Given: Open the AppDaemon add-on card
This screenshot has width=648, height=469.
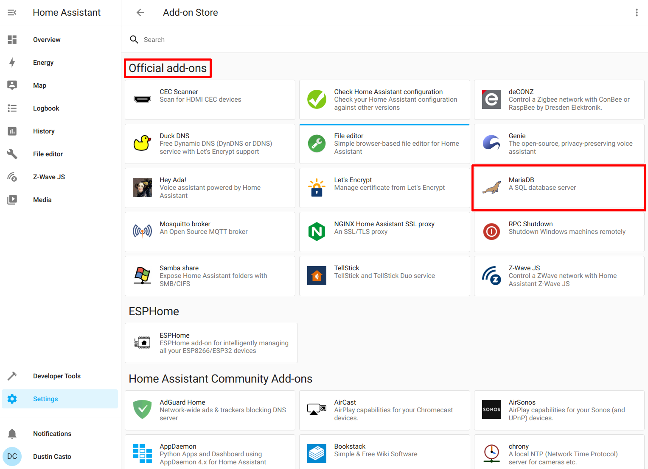Looking at the screenshot, I should (x=210, y=452).
